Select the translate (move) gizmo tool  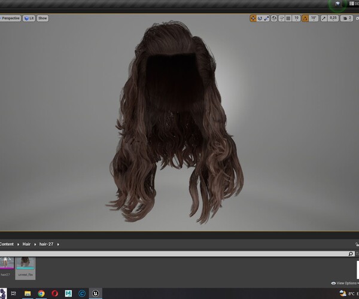point(253,19)
